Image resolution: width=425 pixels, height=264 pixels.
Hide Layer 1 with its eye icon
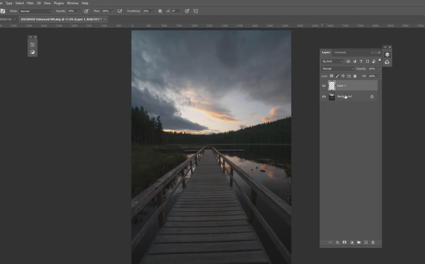click(x=324, y=86)
